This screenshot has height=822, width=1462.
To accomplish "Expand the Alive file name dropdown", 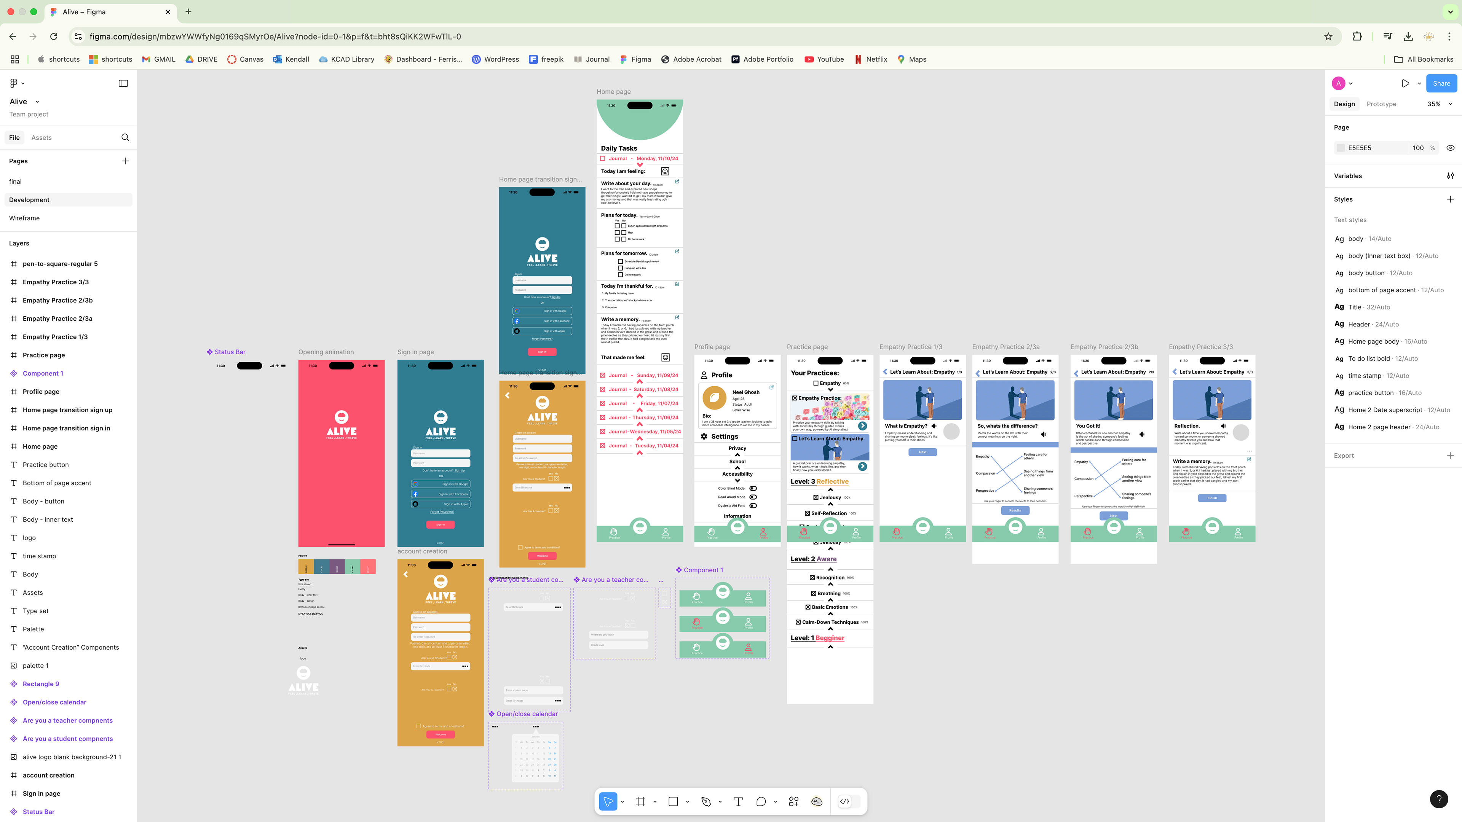I will click(x=37, y=102).
